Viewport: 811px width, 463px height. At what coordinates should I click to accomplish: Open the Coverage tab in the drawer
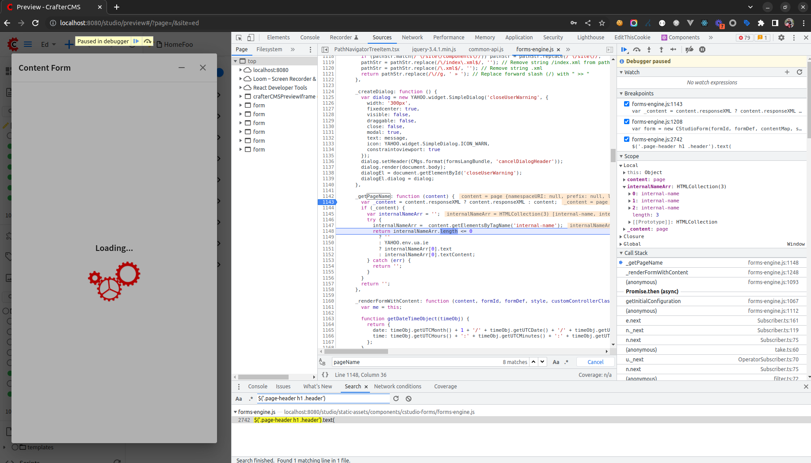445,386
